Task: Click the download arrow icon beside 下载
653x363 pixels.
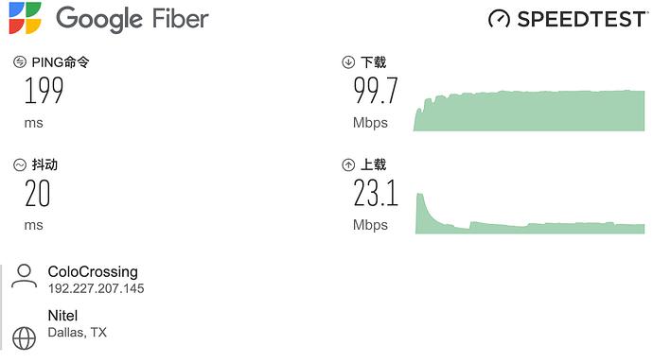Action: (348, 62)
